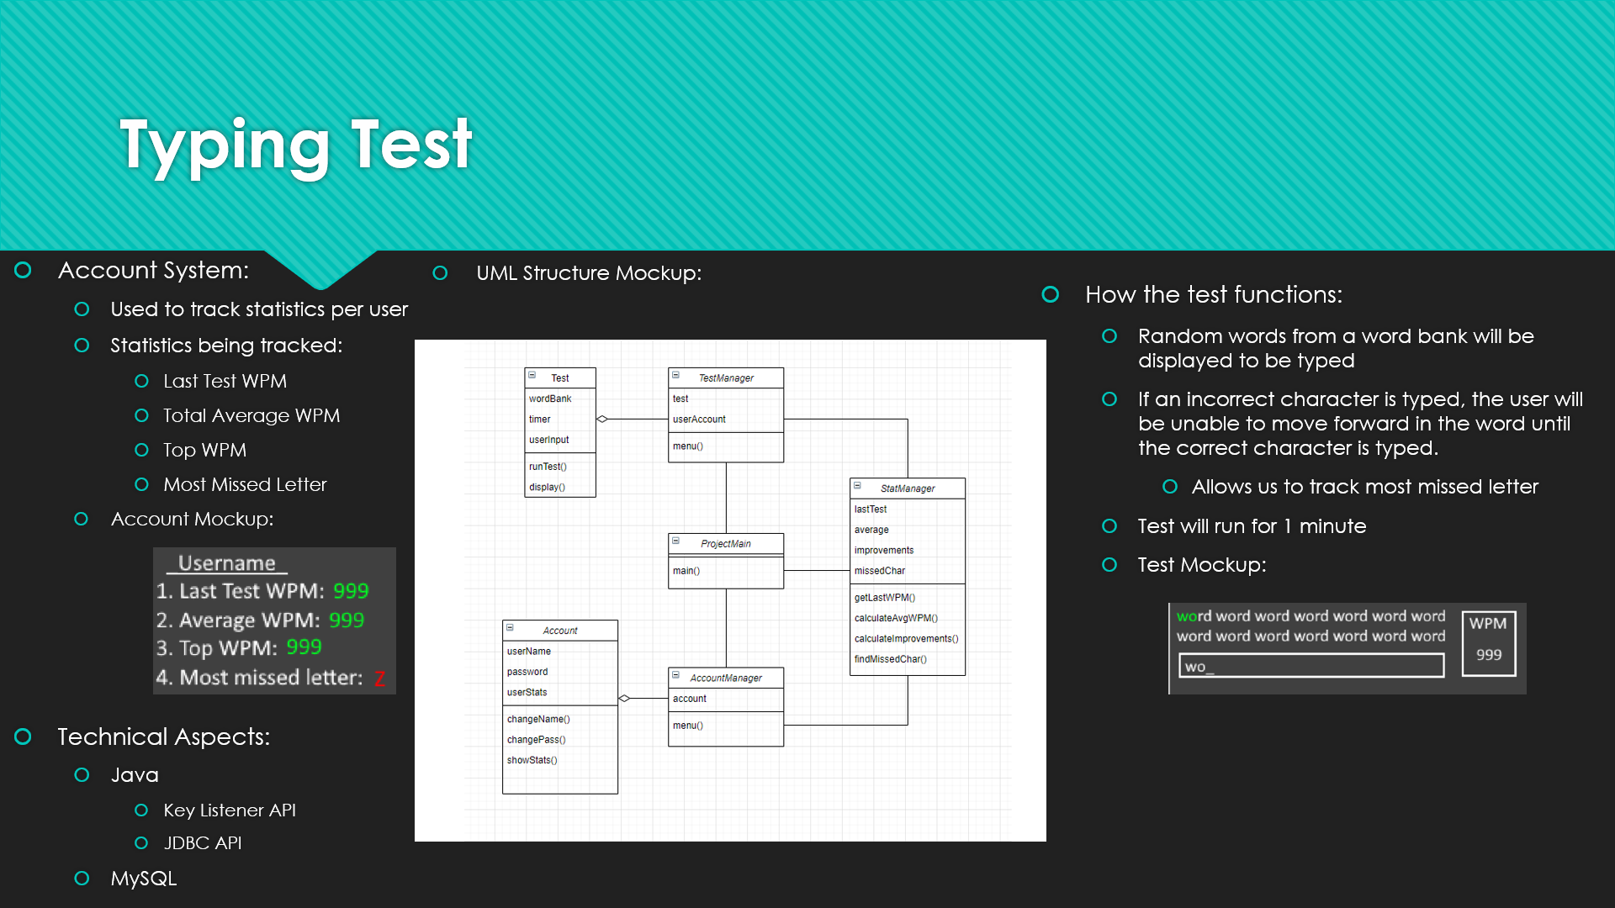Click the typing input box containing 'wo_'
Viewport: 1615px width, 908px height.
pos(1311,666)
